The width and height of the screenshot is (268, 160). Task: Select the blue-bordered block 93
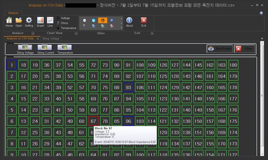128,87
